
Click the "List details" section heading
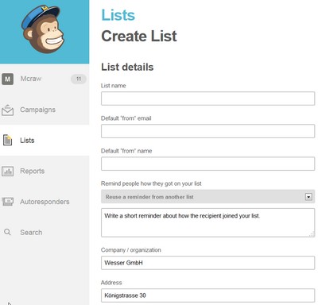(127, 67)
